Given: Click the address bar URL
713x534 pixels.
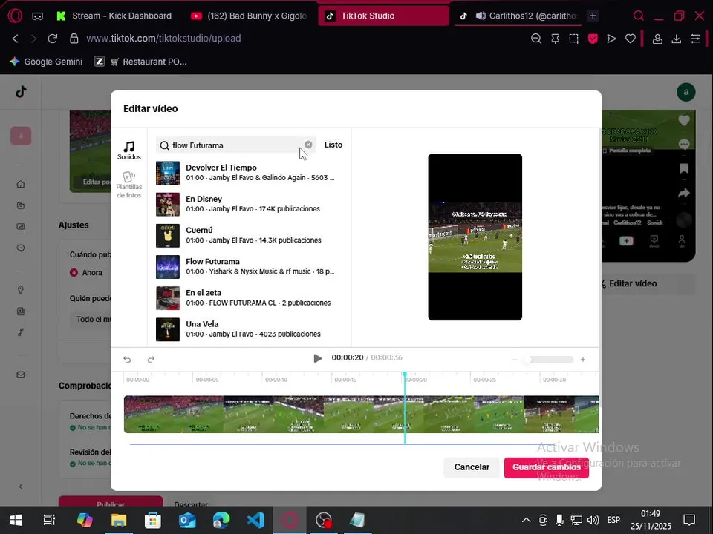Looking at the screenshot, I should tap(163, 39).
